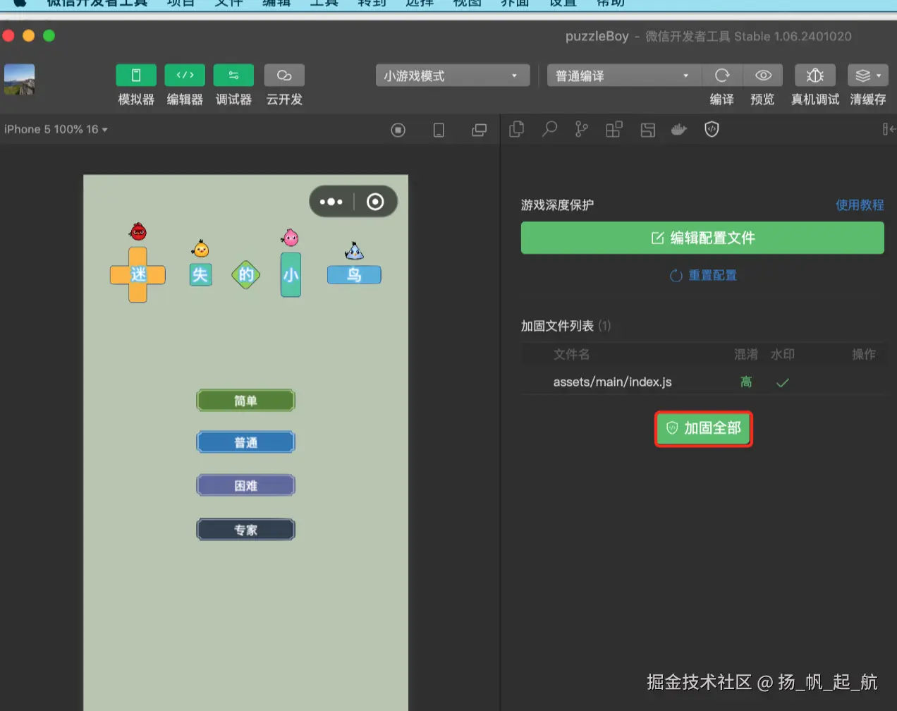
Task: Open the iPhone 5 device selector
Action: point(56,130)
